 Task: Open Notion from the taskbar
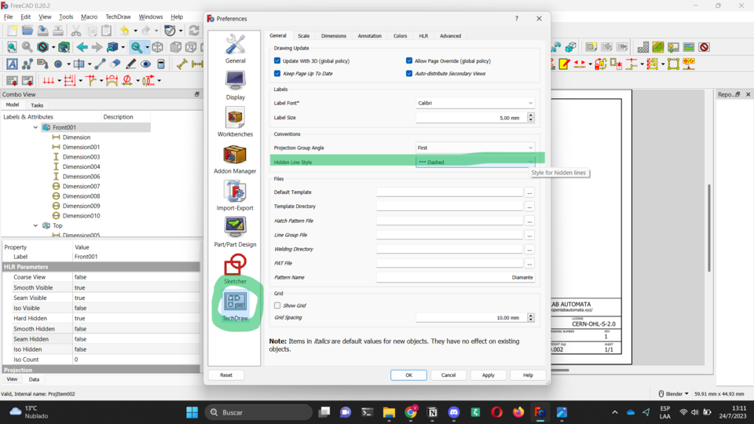click(x=432, y=412)
